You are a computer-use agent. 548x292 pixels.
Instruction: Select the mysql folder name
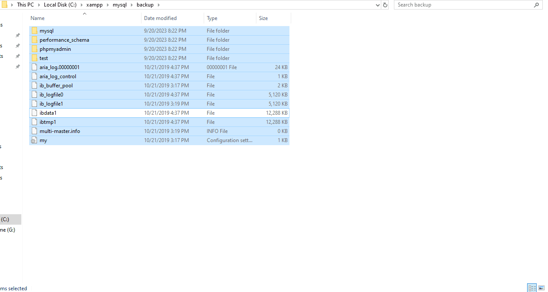pyautogui.click(x=47, y=31)
